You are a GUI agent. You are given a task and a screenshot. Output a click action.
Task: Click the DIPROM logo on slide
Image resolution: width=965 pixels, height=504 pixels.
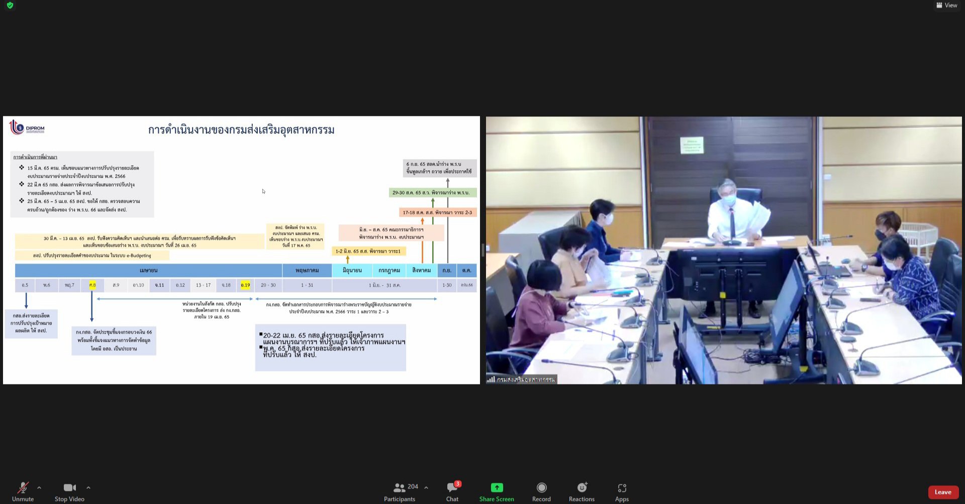pyautogui.click(x=27, y=128)
